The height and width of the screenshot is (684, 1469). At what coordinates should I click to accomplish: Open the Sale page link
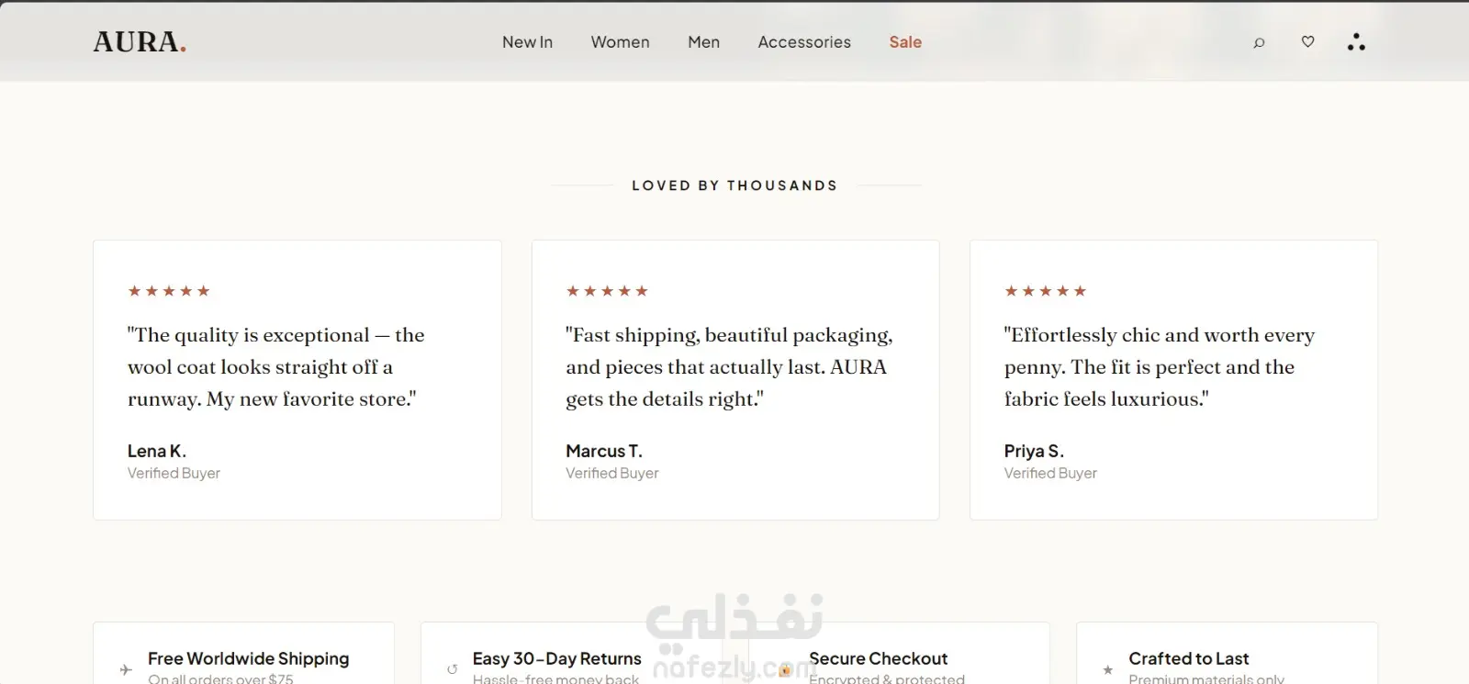click(905, 42)
